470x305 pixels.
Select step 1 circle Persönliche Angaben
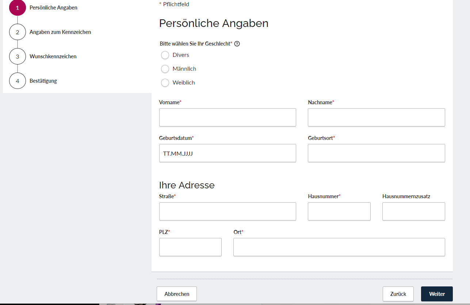18,8
